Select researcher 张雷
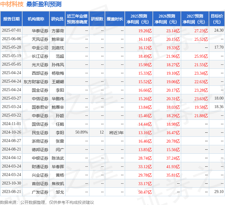This screenshot has height=205, width=225. (x=60, y=141)
